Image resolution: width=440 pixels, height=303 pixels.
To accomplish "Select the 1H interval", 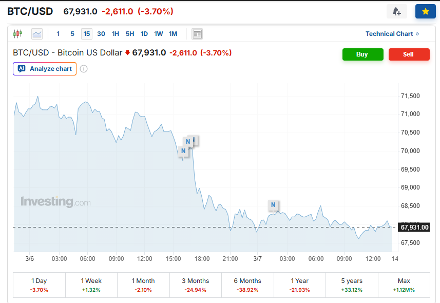I will tap(116, 34).
